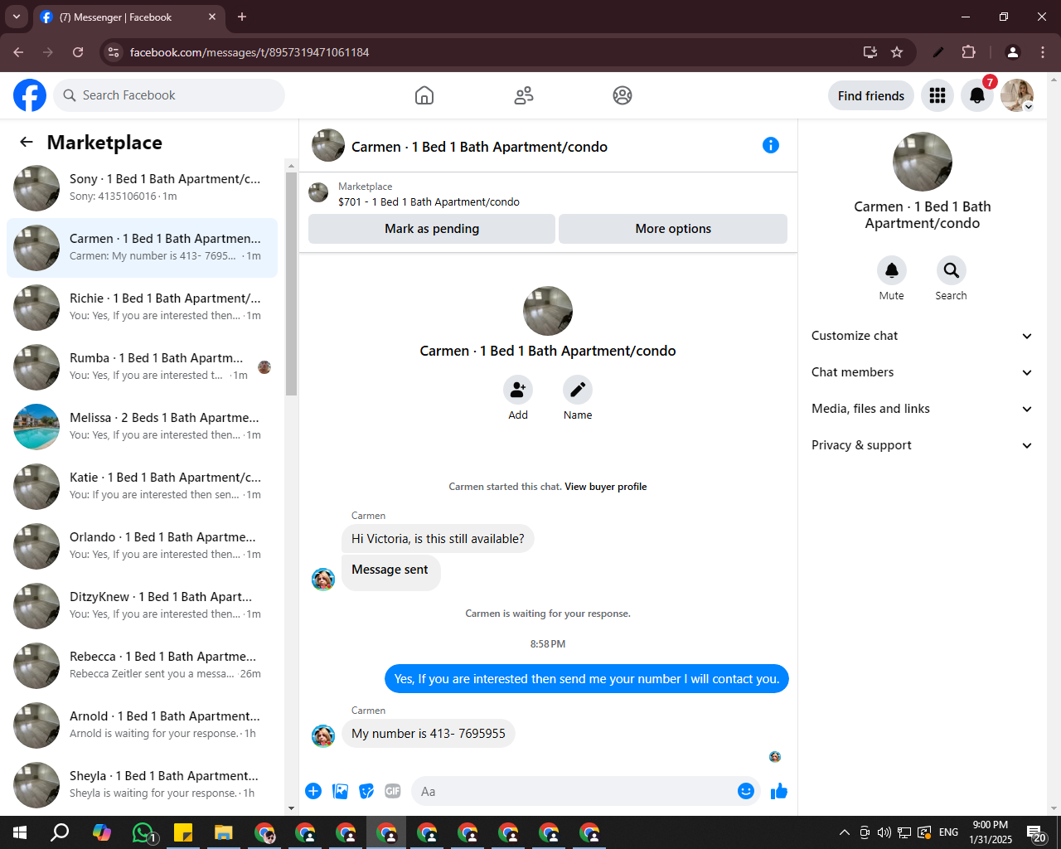Open Sony conversation in Marketplace list

point(142,188)
